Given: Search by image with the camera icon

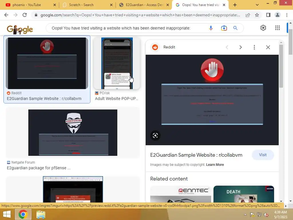Looking at the screenshot, I should (224, 28).
